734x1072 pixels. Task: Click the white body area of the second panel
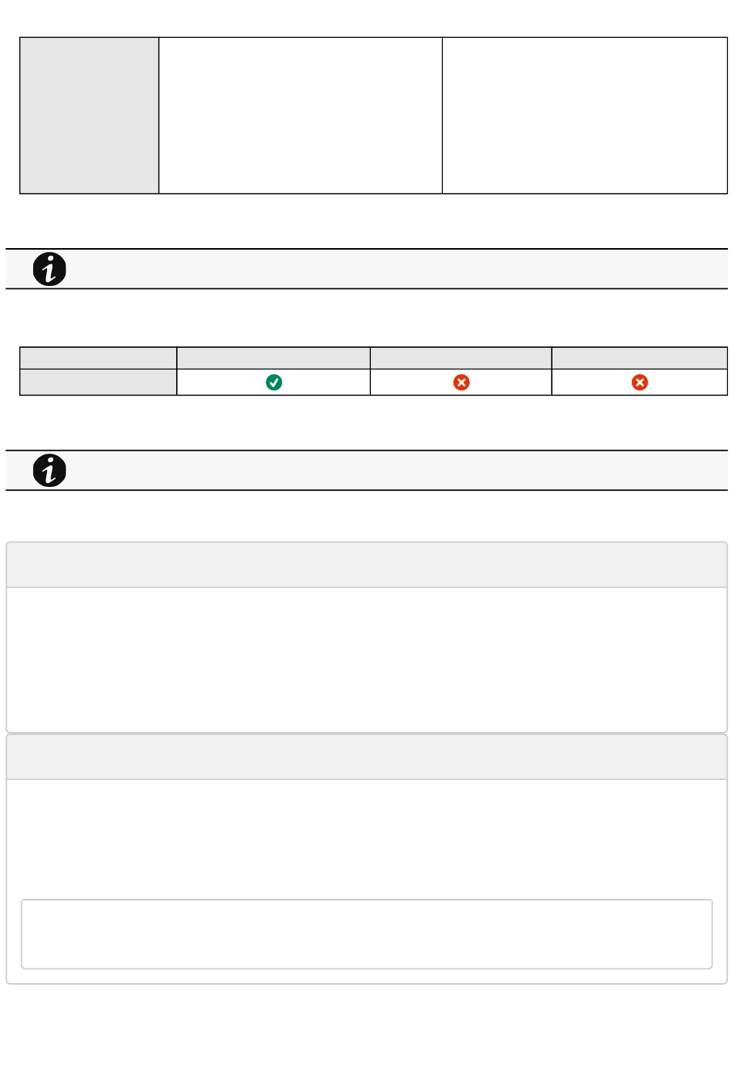[367, 839]
